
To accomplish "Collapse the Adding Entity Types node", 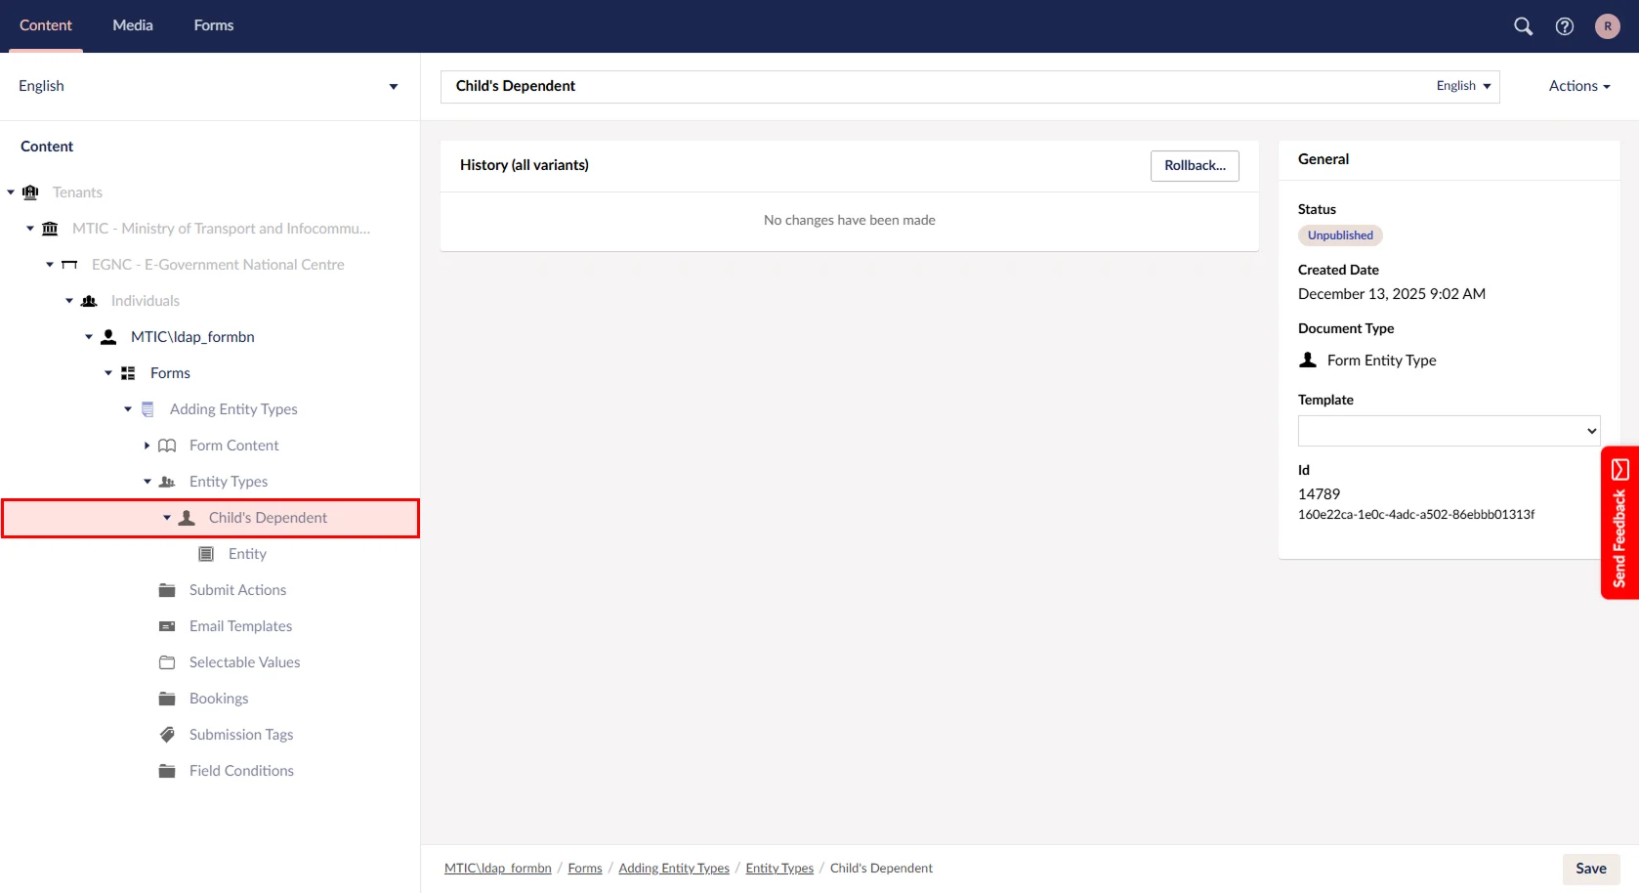I will [x=127, y=409].
